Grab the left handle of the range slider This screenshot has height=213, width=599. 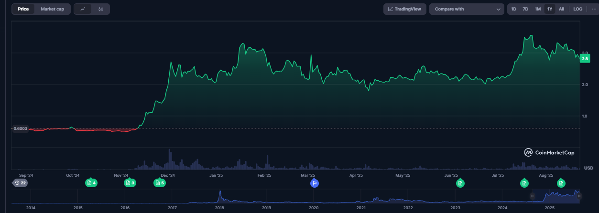pyautogui.click(x=532, y=196)
